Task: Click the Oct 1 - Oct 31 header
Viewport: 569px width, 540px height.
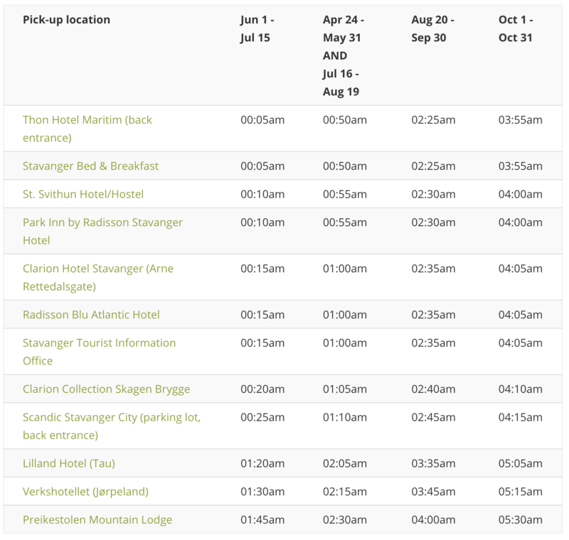Action: (x=516, y=29)
